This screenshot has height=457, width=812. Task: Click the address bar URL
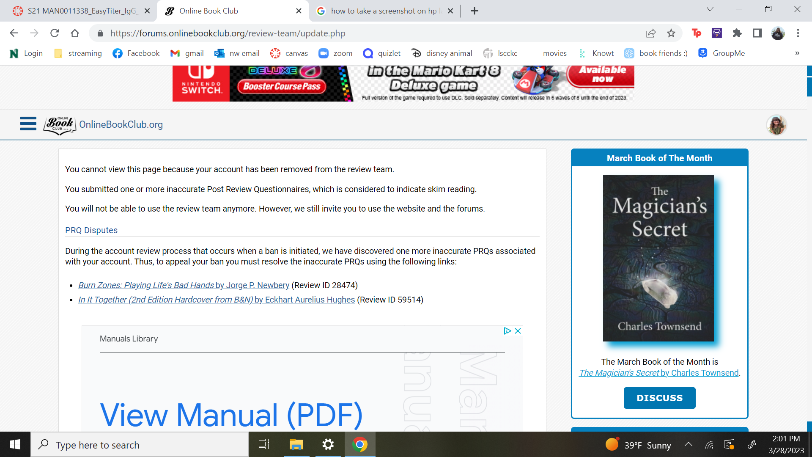point(228,33)
